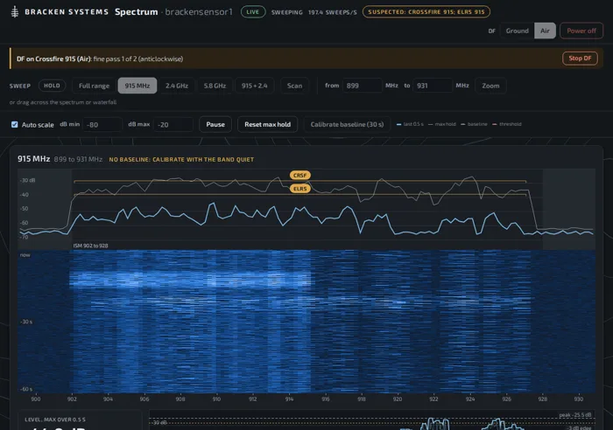
Task: Pause the spectrum display
Action: click(215, 124)
